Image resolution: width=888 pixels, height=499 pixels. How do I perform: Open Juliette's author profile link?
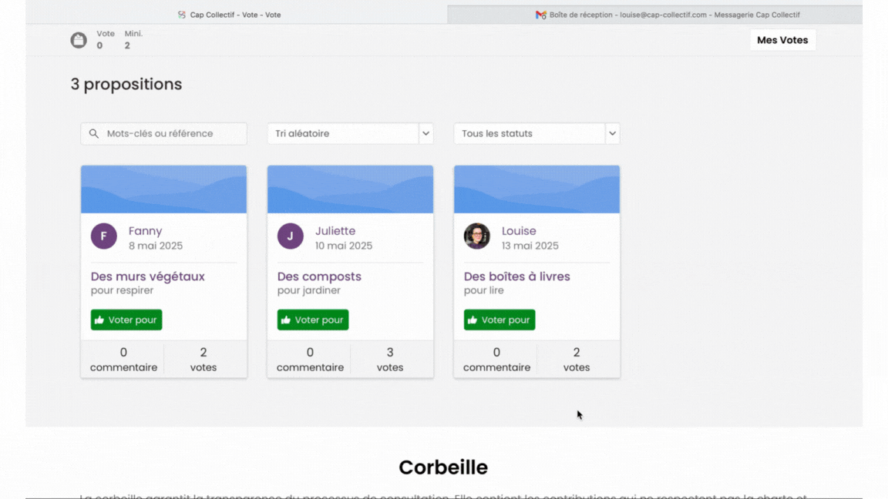tap(335, 231)
